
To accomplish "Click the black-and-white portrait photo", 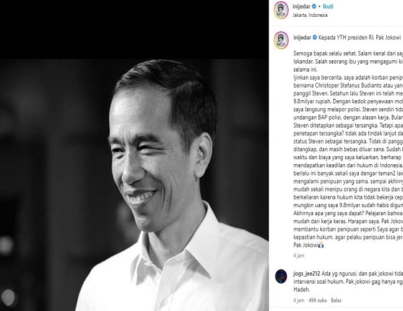I will [x=134, y=185].
